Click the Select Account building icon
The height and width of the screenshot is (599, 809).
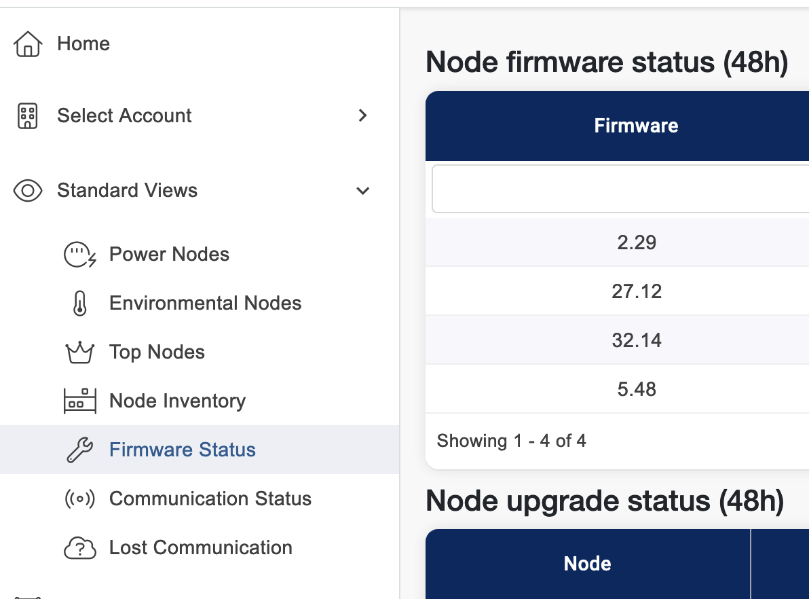point(28,116)
